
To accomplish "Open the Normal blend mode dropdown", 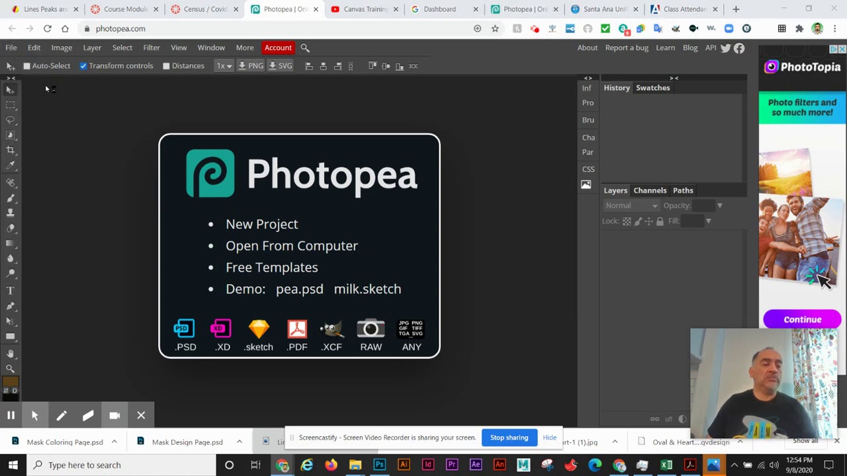I will pos(631,206).
